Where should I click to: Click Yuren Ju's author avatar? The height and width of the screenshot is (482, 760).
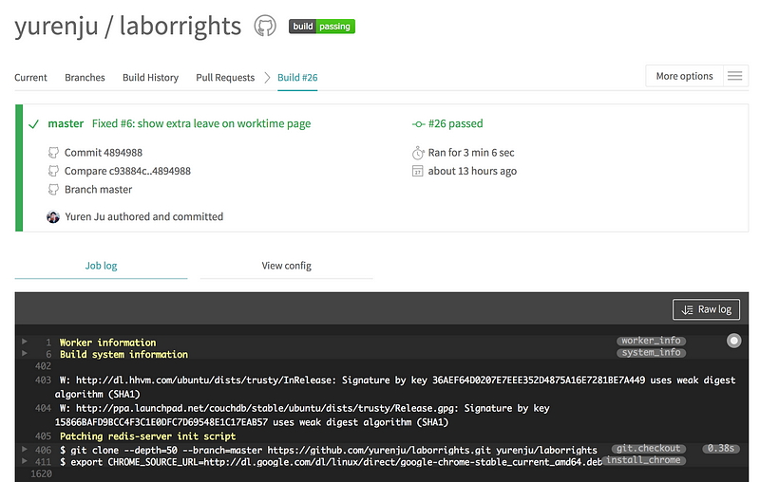pos(53,216)
